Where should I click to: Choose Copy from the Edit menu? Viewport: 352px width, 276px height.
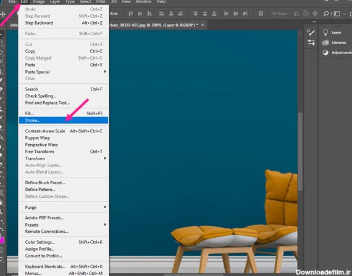64,51
